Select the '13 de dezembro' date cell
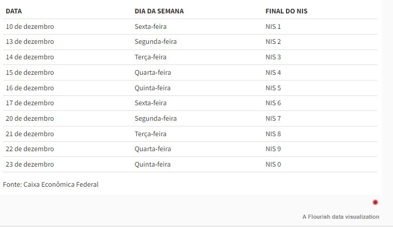The image size is (393, 227). pyautogui.click(x=29, y=42)
